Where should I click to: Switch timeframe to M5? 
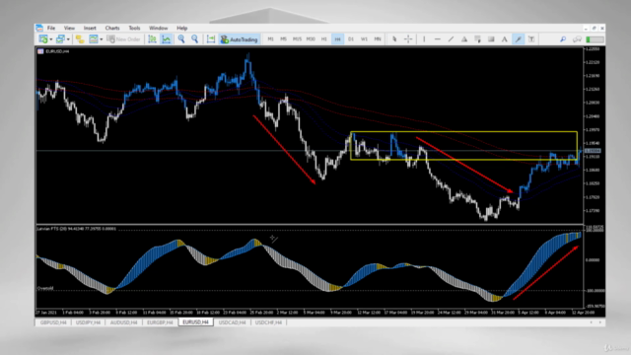(x=284, y=39)
